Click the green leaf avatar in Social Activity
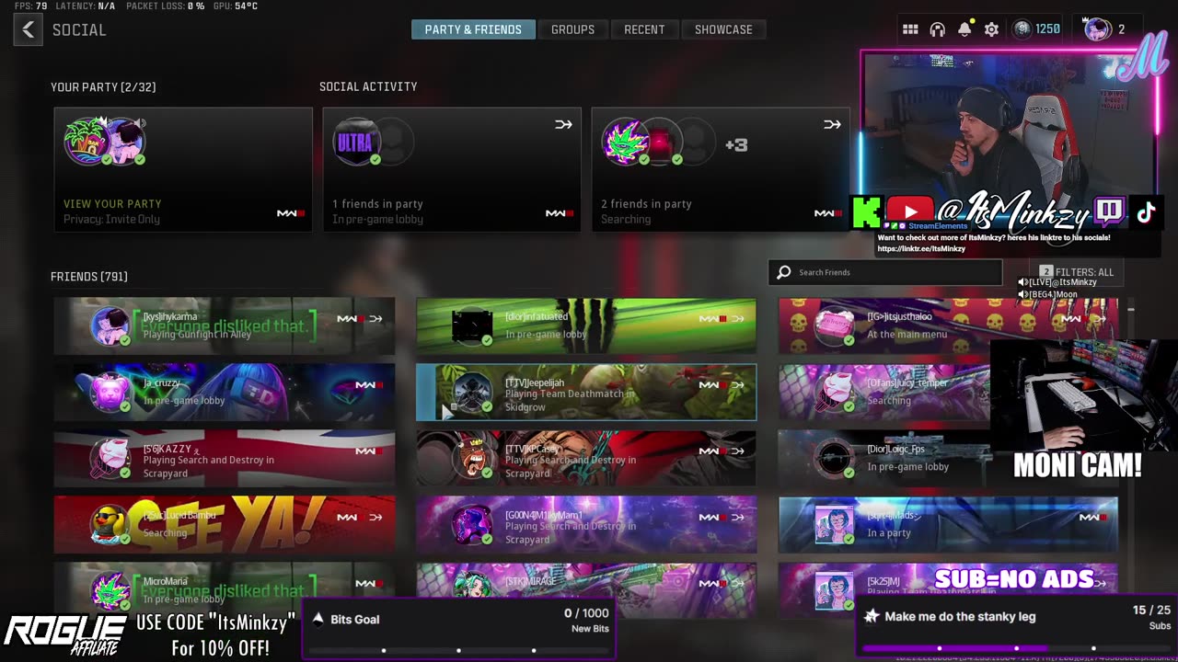Viewport: 1178px width, 662px height. 625,142
